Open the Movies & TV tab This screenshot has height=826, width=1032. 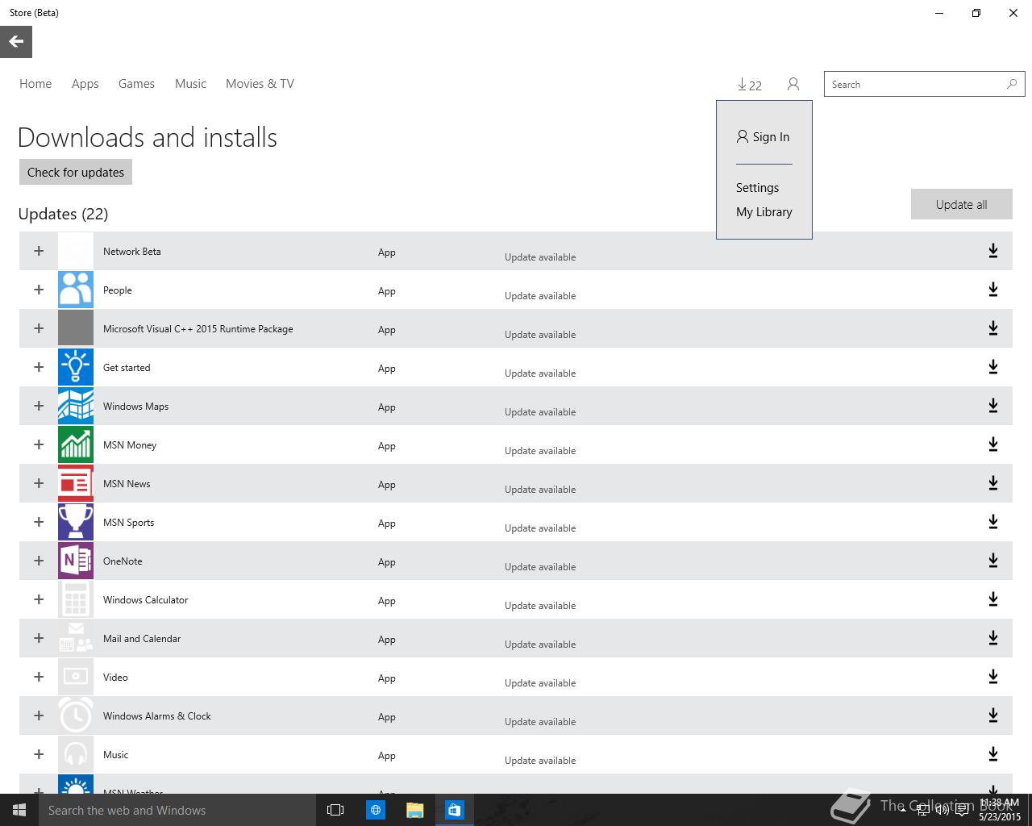point(260,84)
